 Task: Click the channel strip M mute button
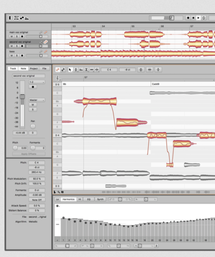[x=33, y=105]
